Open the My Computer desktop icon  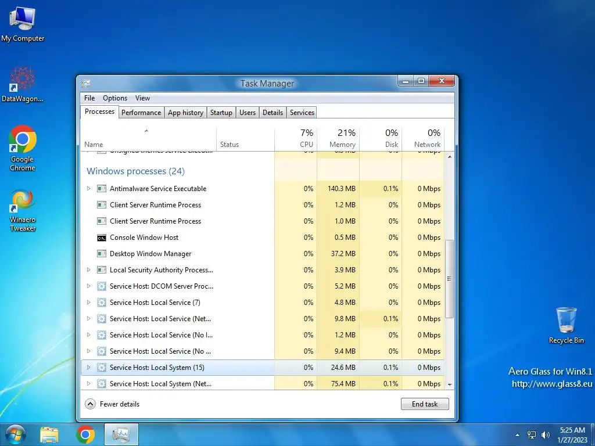point(23,24)
